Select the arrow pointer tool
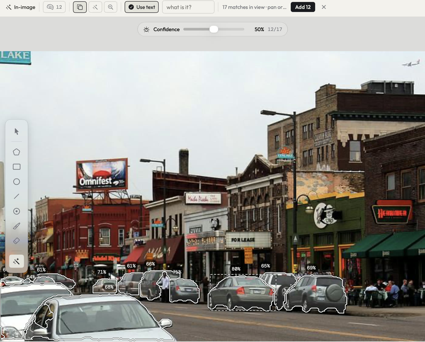Image resolution: width=425 pixels, height=342 pixels. (x=16, y=131)
